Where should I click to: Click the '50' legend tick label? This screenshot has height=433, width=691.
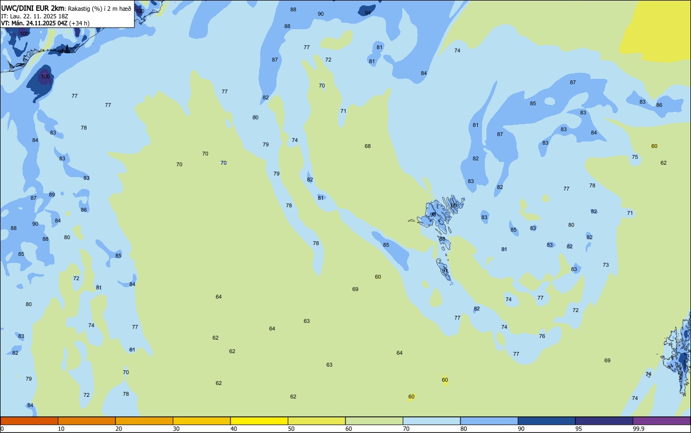pyautogui.click(x=292, y=429)
